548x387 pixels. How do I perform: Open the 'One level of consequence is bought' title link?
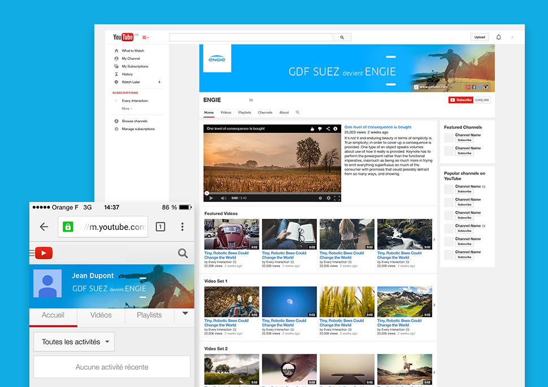[378, 127]
